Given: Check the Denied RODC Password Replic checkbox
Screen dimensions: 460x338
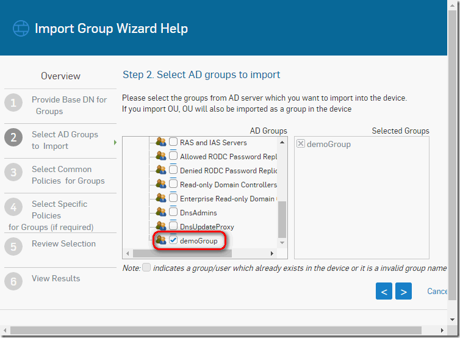Looking at the screenshot, I should coord(173,170).
